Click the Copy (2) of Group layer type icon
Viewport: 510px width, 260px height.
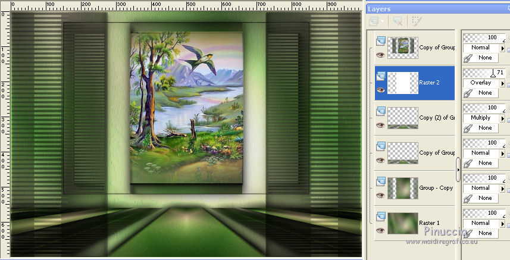coord(380,111)
